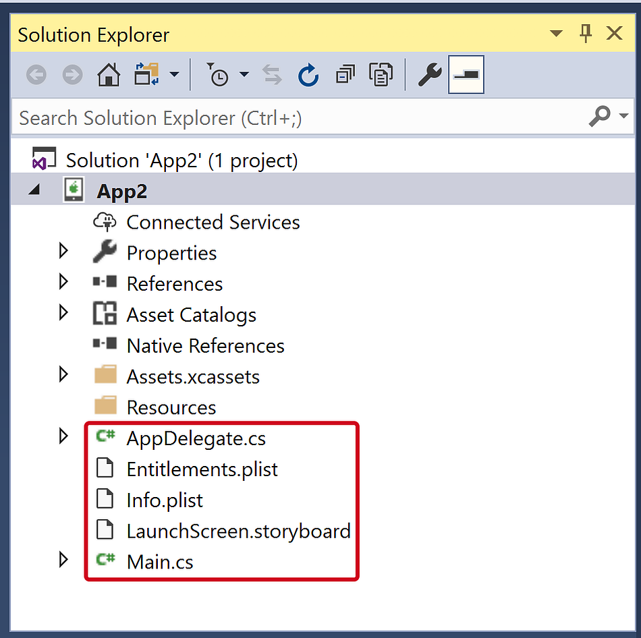Select the Solution 'App2' root node
Image resolution: width=641 pixels, height=638 pixels.
click(182, 161)
